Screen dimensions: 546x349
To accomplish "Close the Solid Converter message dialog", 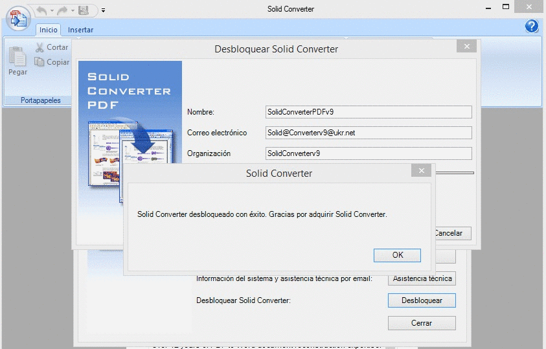I will tap(422, 170).
